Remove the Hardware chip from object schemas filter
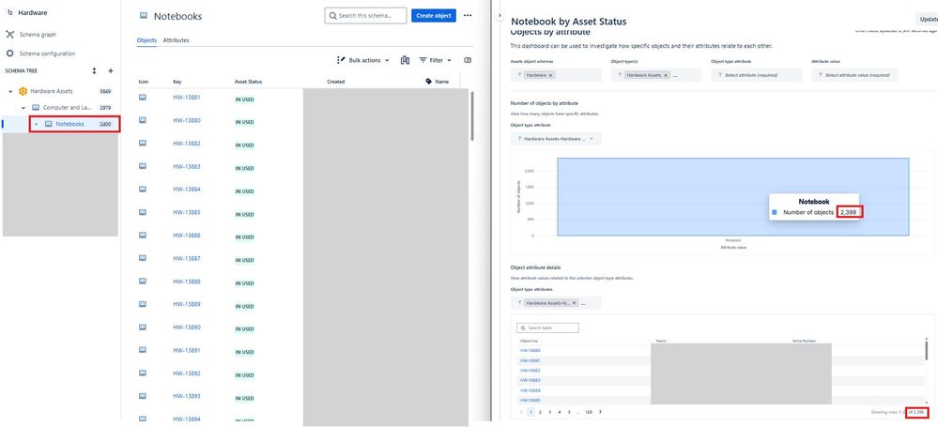Viewport: 938px width, 427px height. 550,75
